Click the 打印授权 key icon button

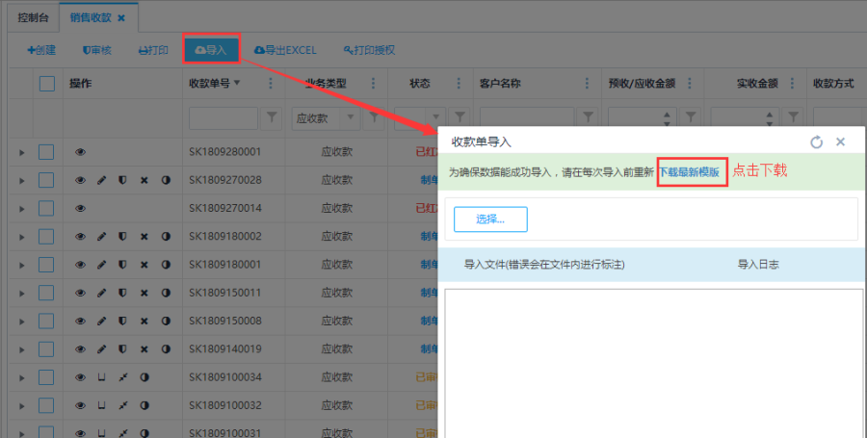[x=369, y=50]
